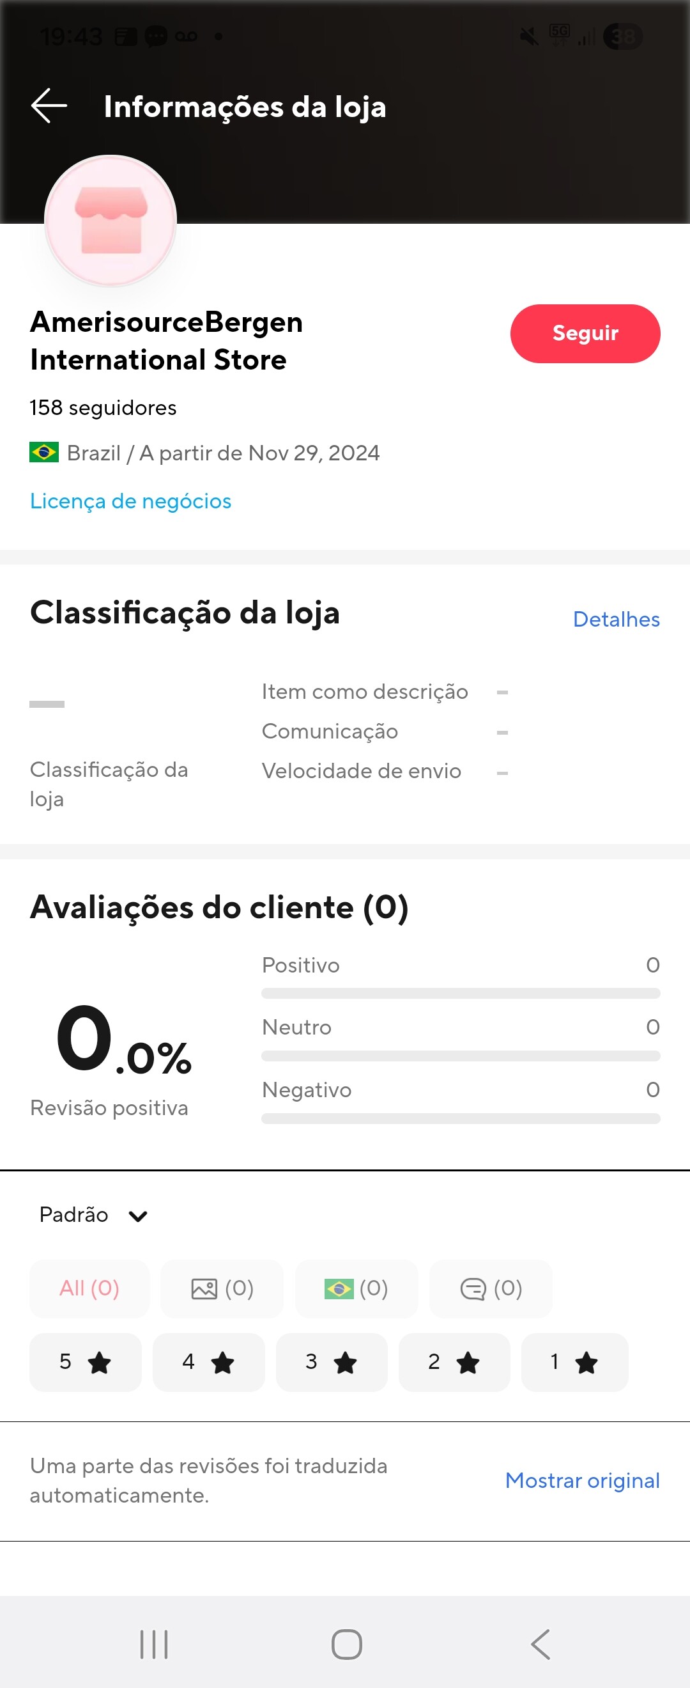The width and height of the screenshot is (690, 1688).
Task: Open Licença de negócios link
Action: [x=130, y=501]
